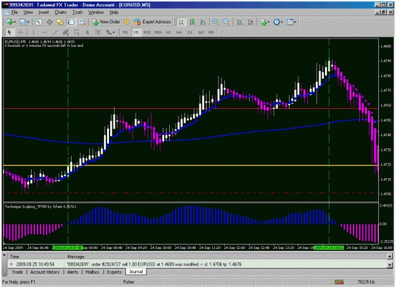
Task: Show the Data Window panel
Action: pos(49,22)
